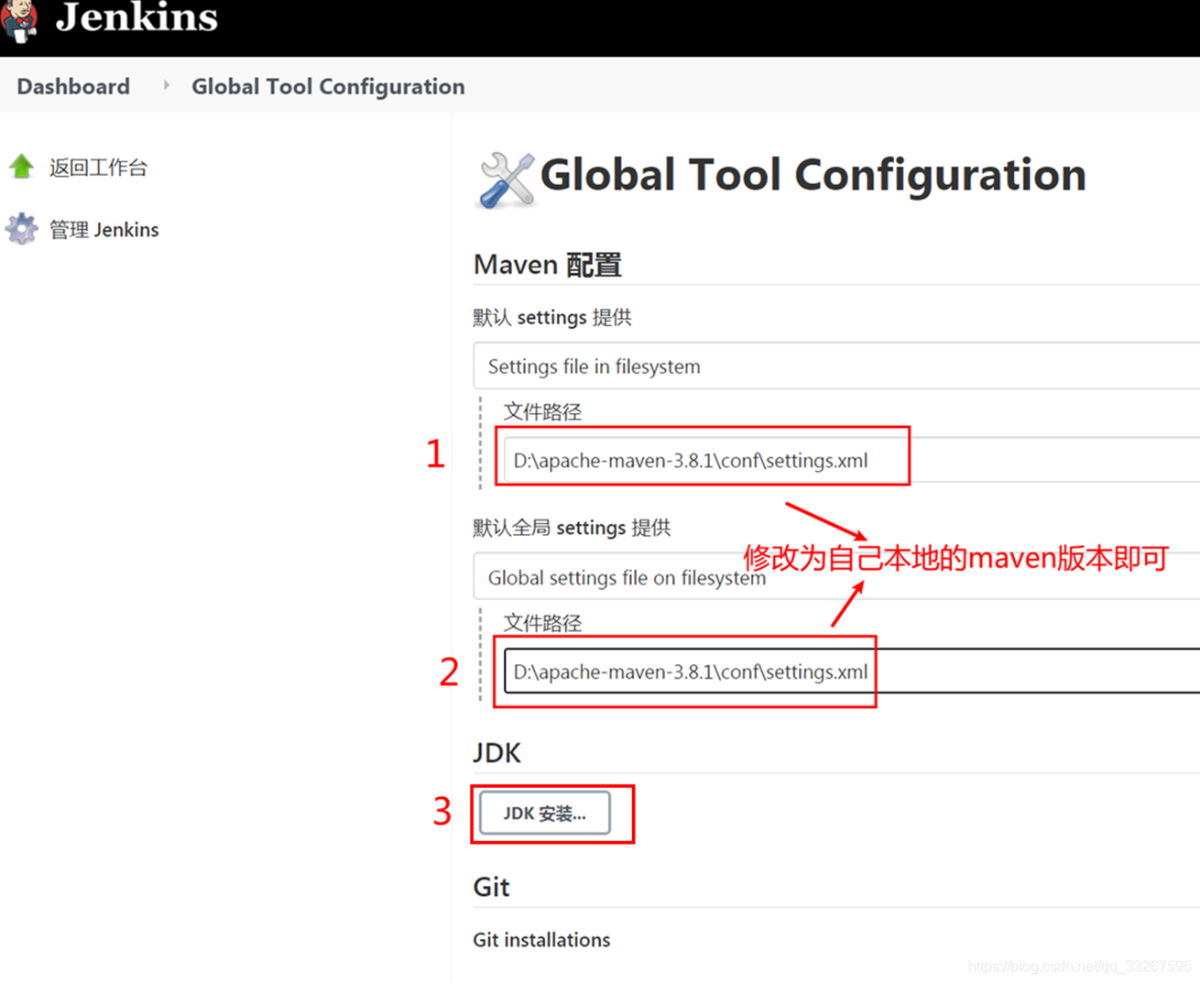
Task: Click the 'Maven 配置' section heading
Action: (547, 265)
